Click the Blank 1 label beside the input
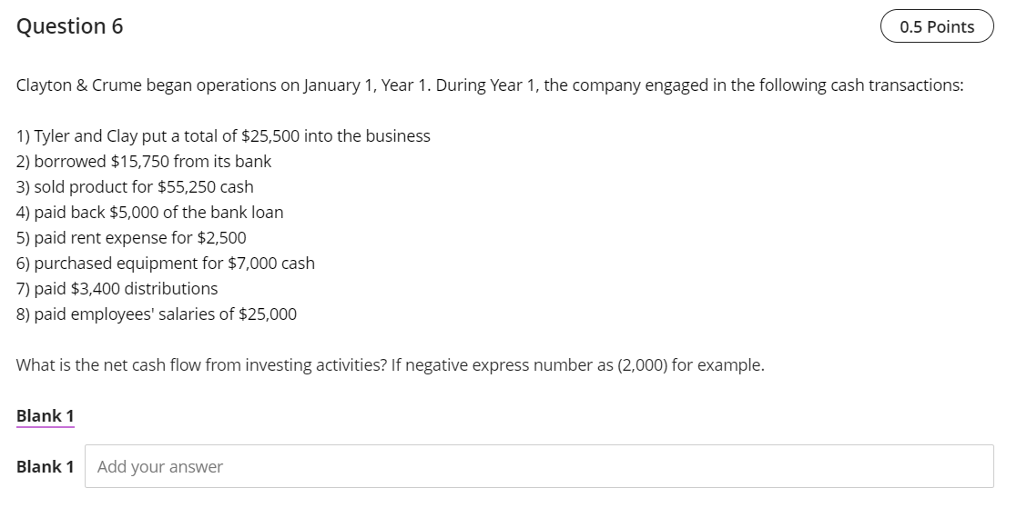The height and width of the screenshot is (508, 1017). click(x=46, y=466)
